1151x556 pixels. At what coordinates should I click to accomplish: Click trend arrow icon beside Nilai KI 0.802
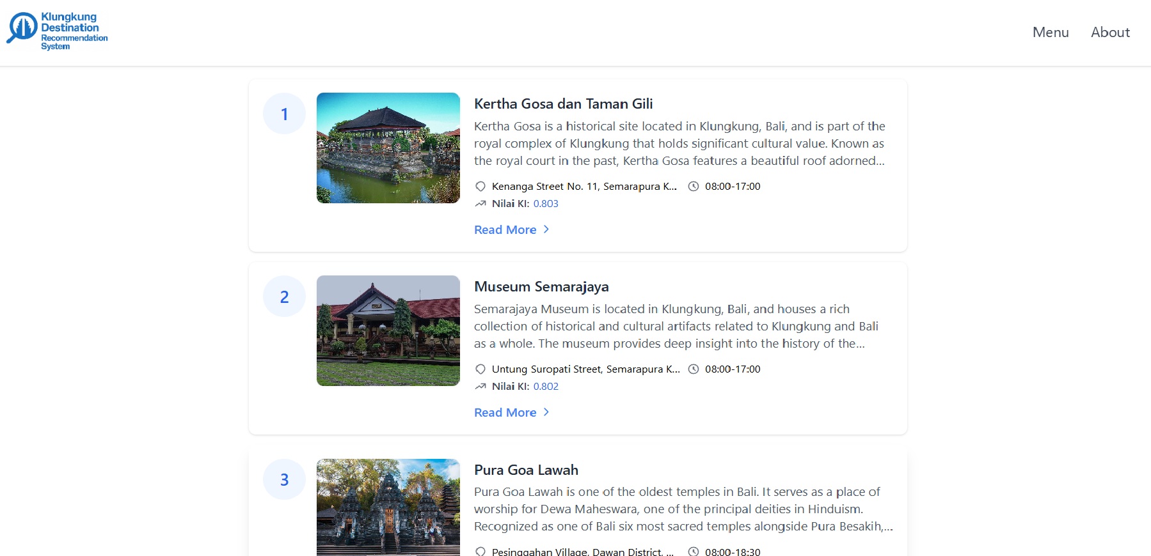(x=480, y=387)
